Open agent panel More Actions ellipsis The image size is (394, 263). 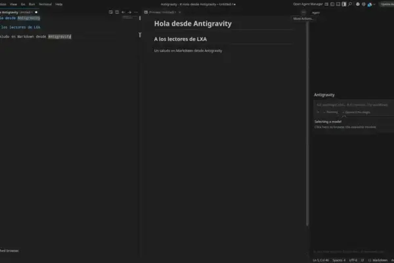303,12
